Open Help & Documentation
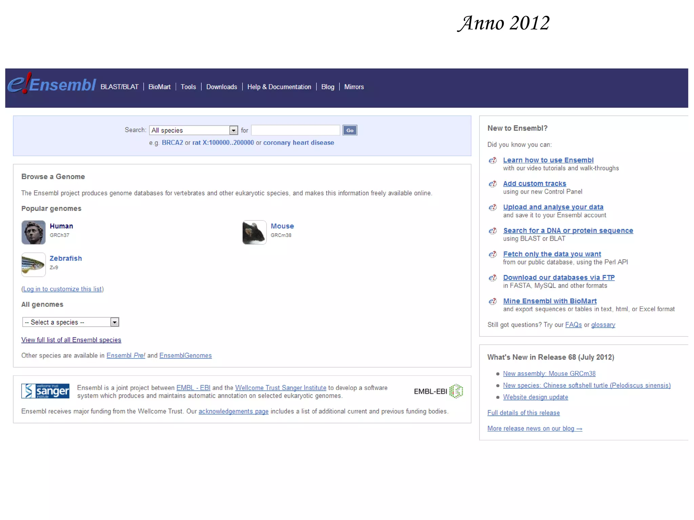The width and height of the screenshot is (694, 520). (x=279, y=87)
